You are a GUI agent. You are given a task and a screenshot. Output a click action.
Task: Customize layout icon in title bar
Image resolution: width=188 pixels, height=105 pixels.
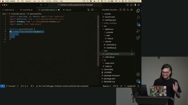[x=139, y=5]
